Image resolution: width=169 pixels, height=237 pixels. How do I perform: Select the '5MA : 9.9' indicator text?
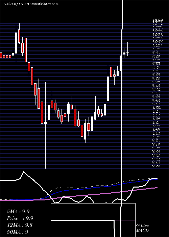coord(18,212)
